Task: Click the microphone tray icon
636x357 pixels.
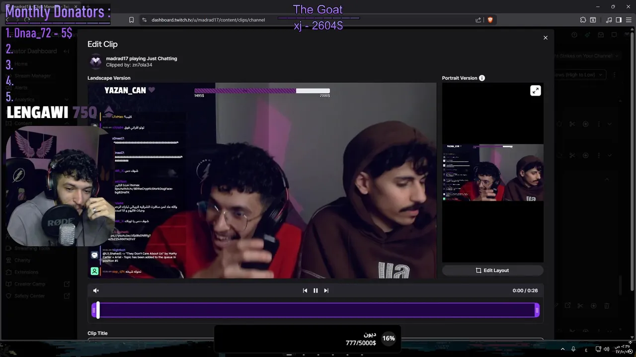Action: [573, 349]
